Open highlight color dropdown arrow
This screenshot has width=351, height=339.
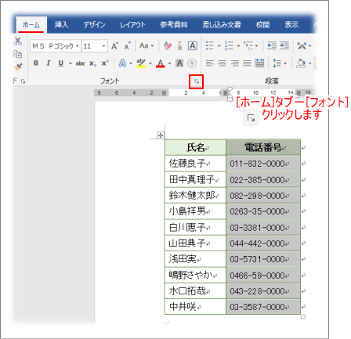pyautogui.click(x=150, y=63)
